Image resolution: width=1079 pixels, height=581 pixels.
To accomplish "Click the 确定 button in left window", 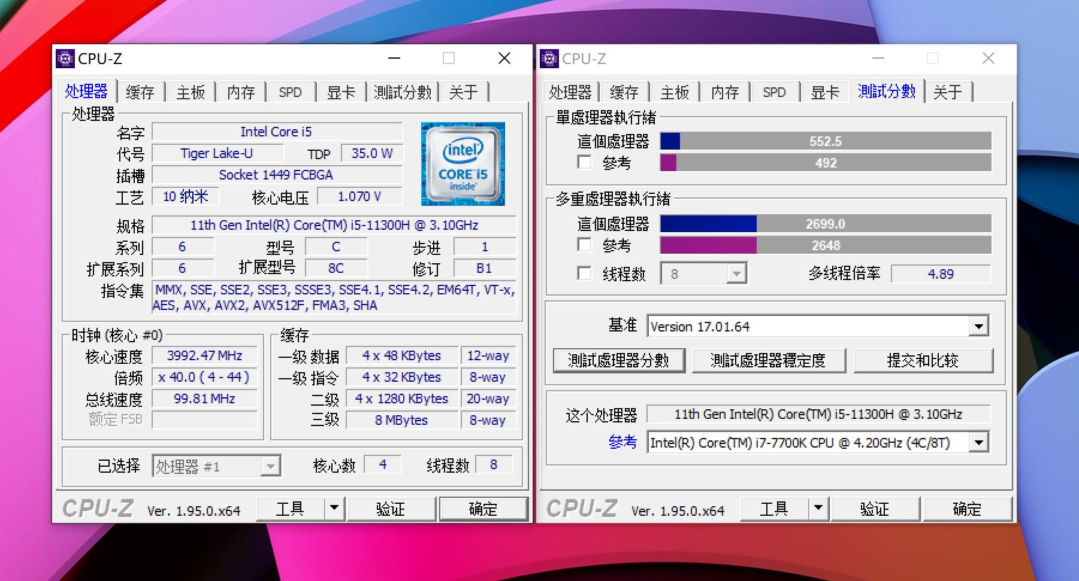I will pos(483,509).
